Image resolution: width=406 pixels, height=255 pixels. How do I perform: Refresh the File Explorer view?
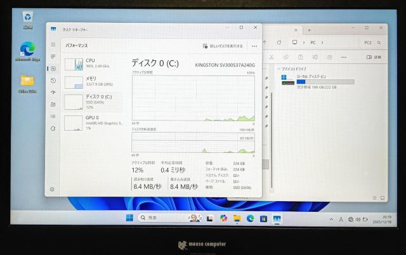279,43
